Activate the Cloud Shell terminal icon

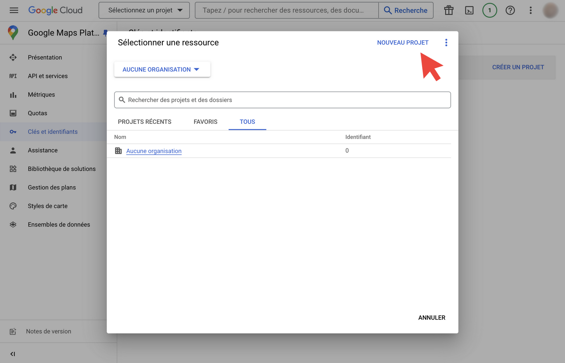tap(469, 10)
